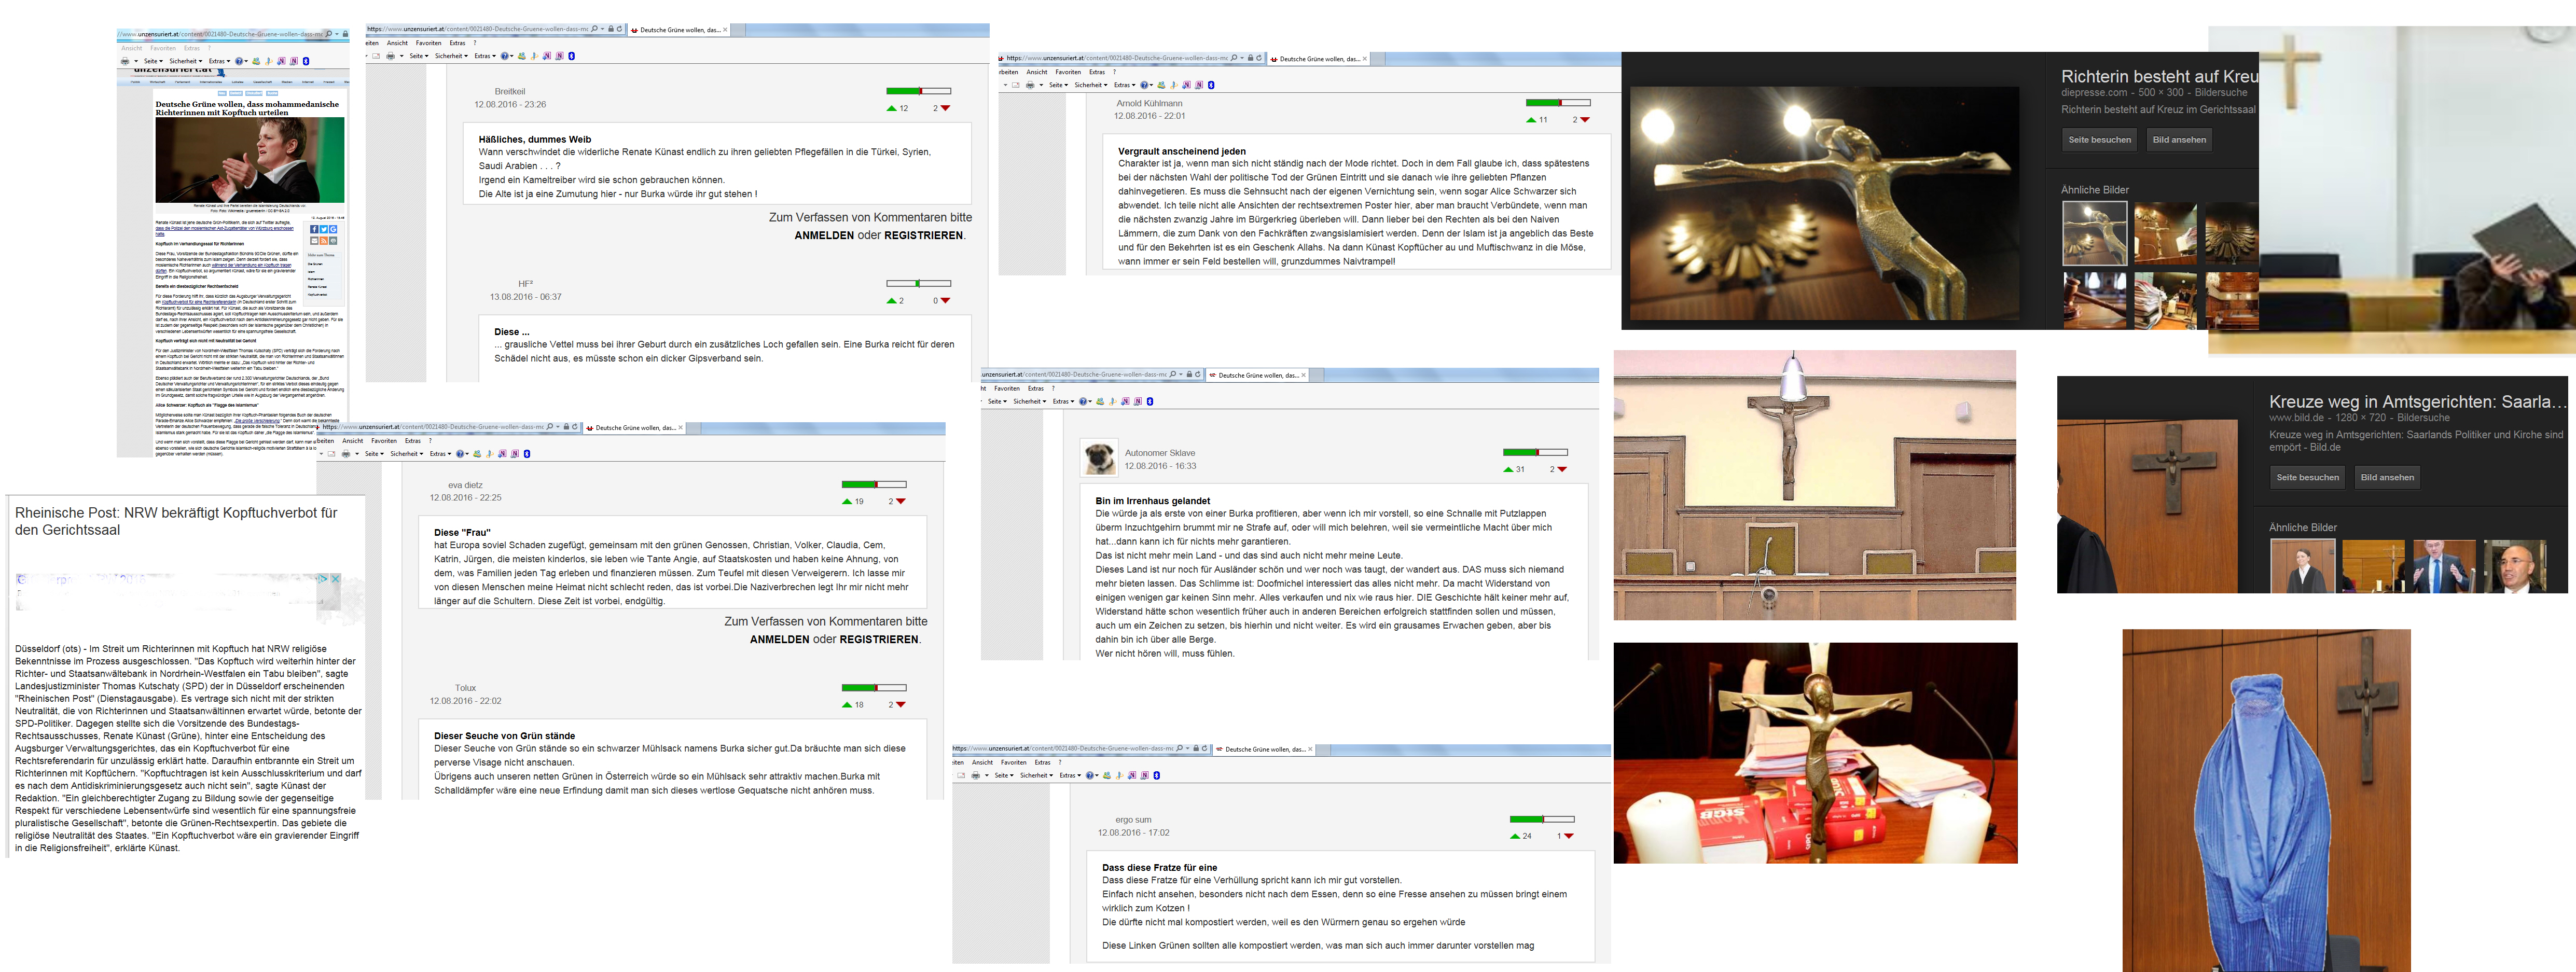Click 'Seite besuchen' under Richterin besteht auf Kreuz
Viewport: 2576px width, 972px height.
coord(2099,140)
